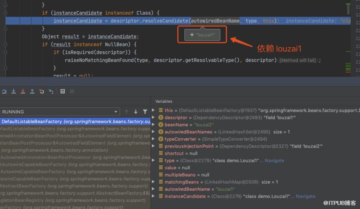
Task: Click the fold marker beside 'if (instanceCandidate instanceof Class)'
Action: coord(6,13)
